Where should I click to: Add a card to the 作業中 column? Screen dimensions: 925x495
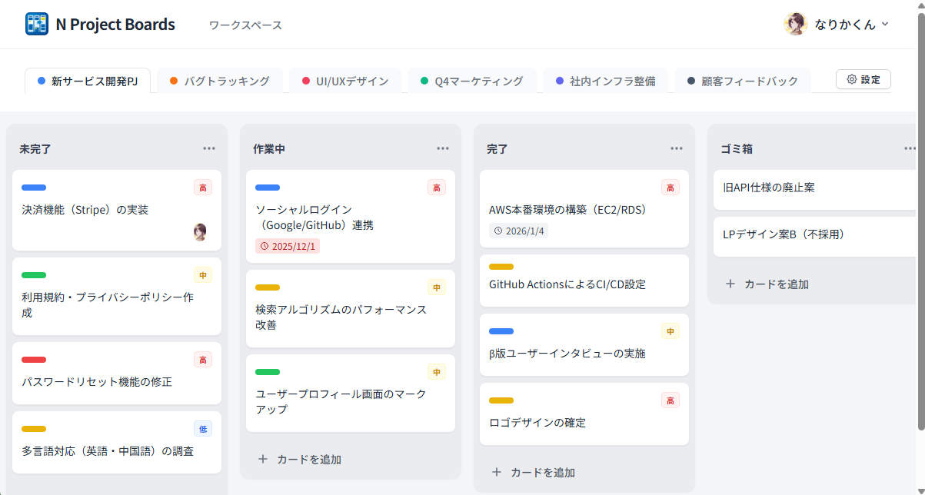point(300,459)
